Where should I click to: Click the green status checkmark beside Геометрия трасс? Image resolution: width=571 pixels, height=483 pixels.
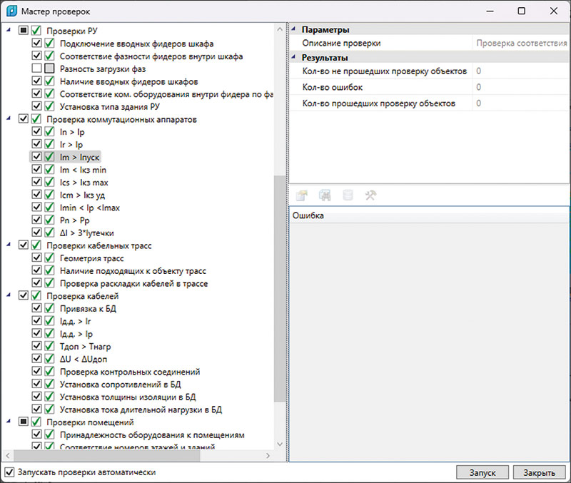tap(49, 258)
